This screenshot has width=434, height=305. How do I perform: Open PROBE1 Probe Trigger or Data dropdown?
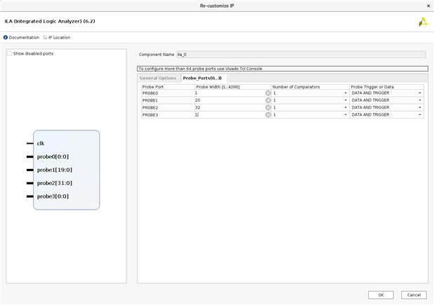pos(386,100)
